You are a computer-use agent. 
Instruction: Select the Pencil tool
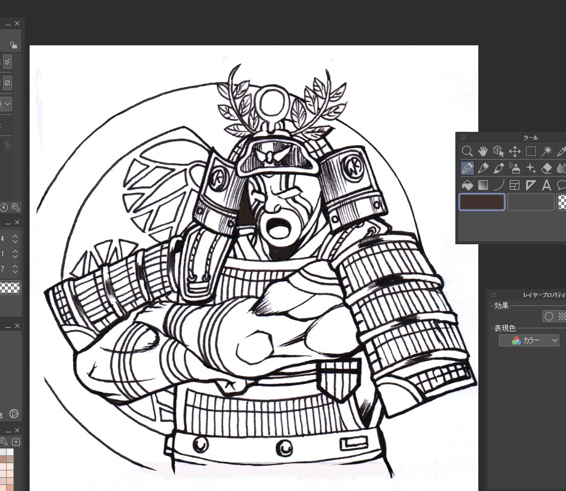pyautogui.click(x=483, y=168)
